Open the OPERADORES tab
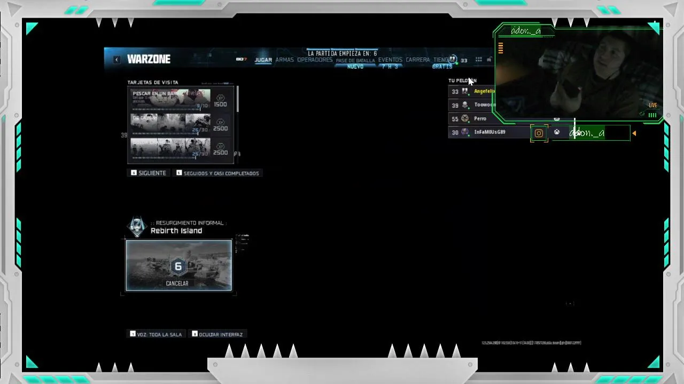The height and width of the screenshot is (384, 684). (315, 60)
